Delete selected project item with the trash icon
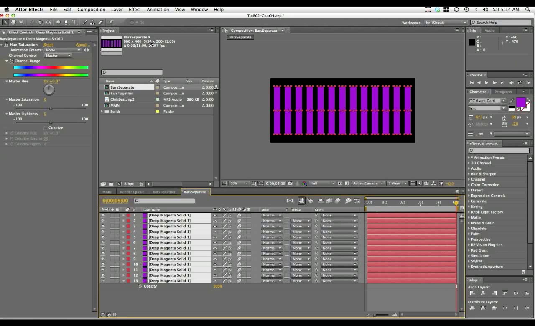The width and height of the screenshot is (535, 326). (141, 184)
